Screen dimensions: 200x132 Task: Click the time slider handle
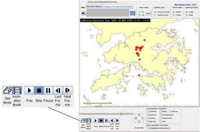tap(121, 114)
